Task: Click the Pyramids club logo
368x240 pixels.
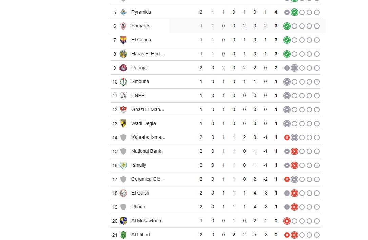Action: pos(123,12)
